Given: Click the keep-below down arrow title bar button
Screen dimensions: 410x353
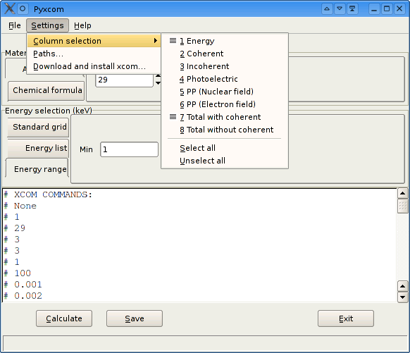Looking at the screenshot, I should click(340, 9).
